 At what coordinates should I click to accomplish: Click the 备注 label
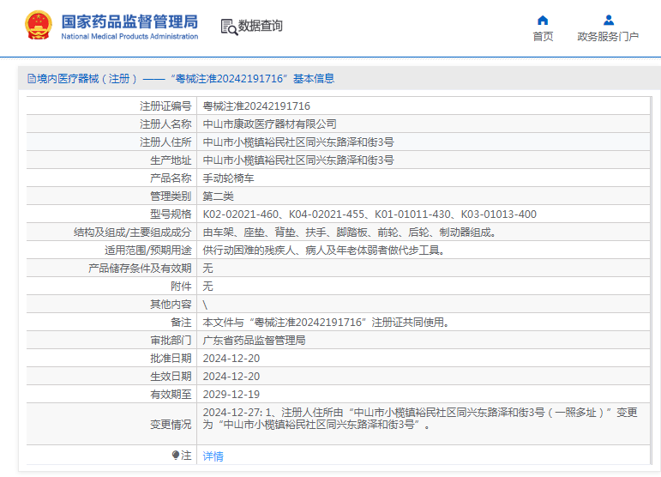pyautogui.click(x=181, y=323)
